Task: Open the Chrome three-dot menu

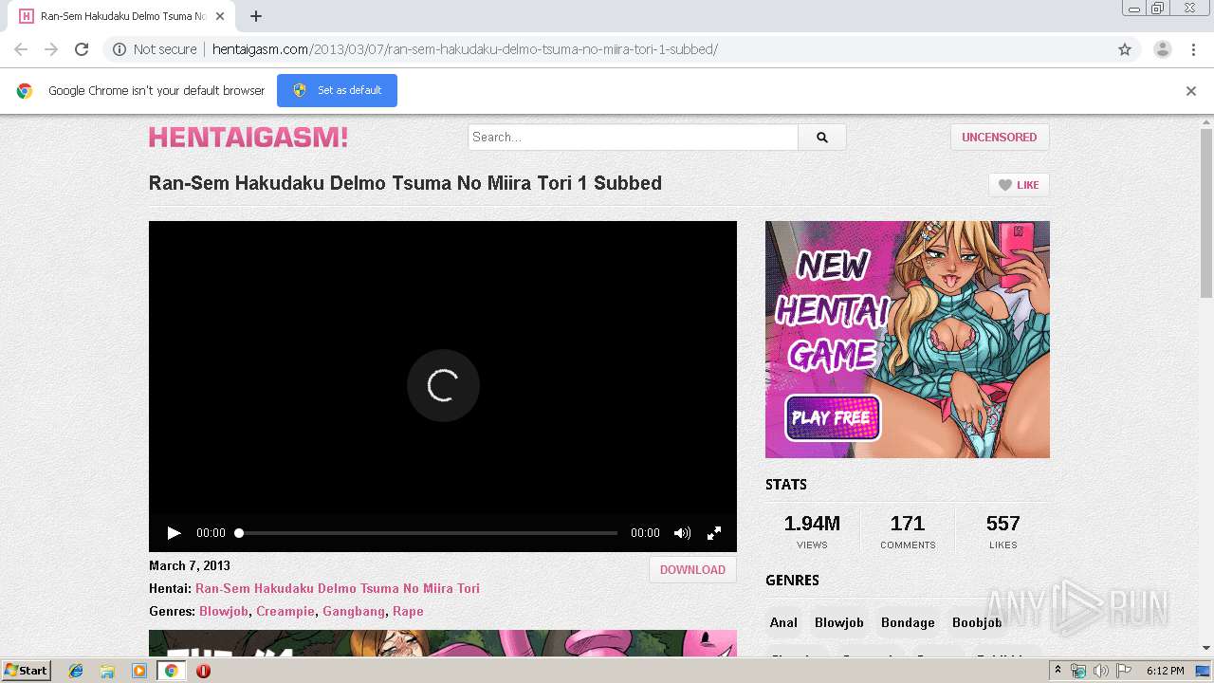Action: coord(1193,49)
